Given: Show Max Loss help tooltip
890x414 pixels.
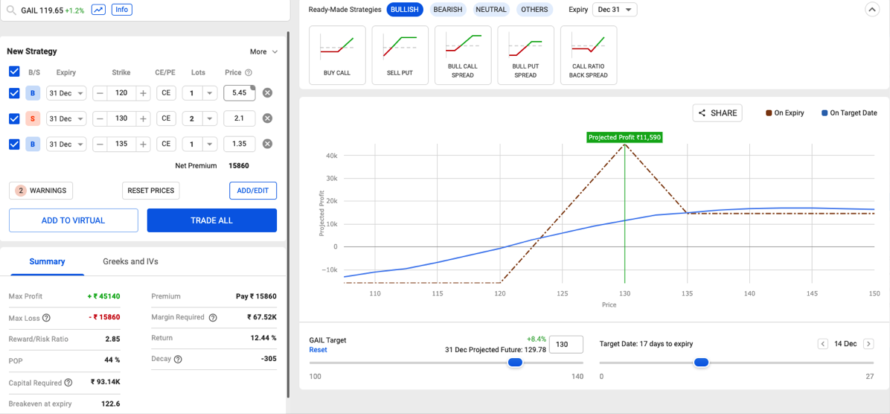Looking at the screenshot, I should 46,318.
